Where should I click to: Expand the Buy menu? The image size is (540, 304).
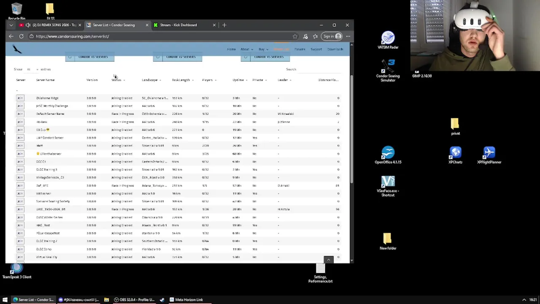[263, 49]
